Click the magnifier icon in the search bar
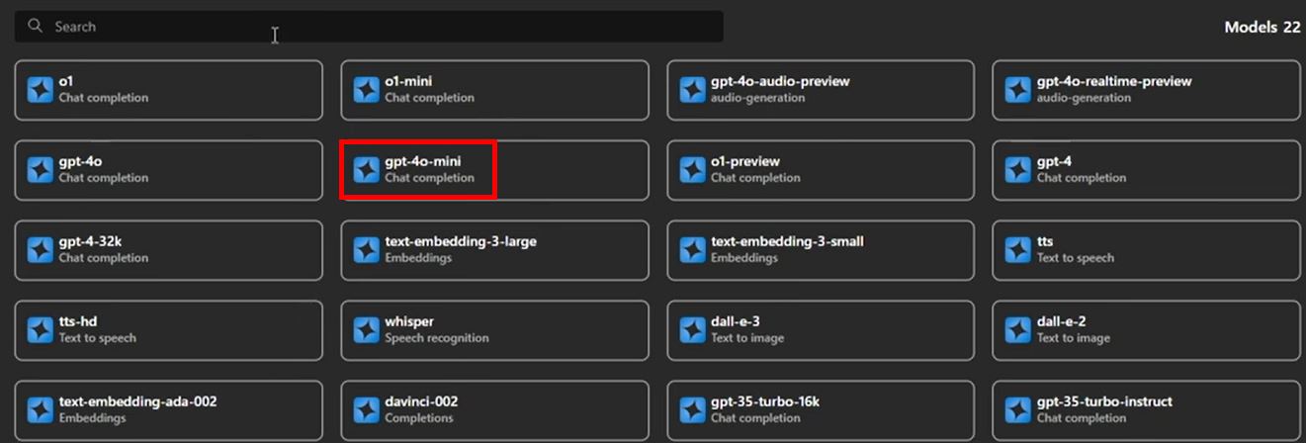The height and width of the screenshot is (443, 1306). [36, 26]
